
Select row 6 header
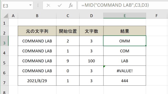(4, 71)
